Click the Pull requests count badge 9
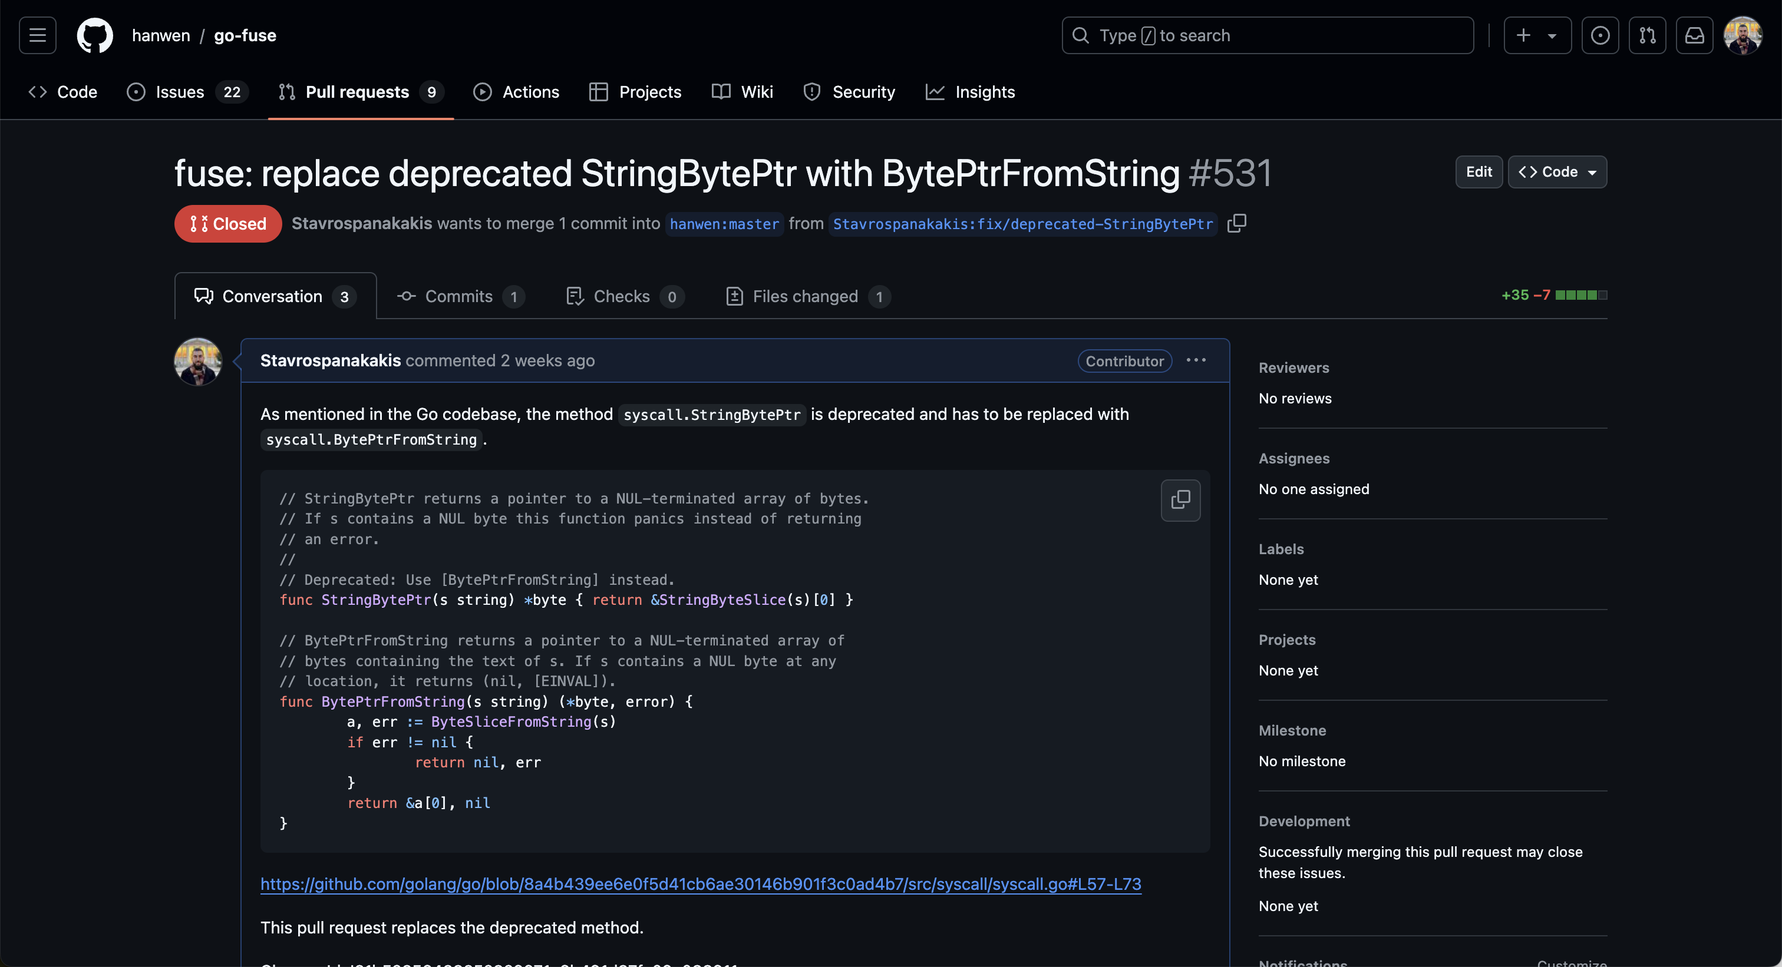 (431, 92)
